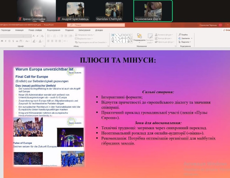The width and height of the screenshot is (230, 178).
Task: Click the increase font size icon
Action: coord(34,36)
